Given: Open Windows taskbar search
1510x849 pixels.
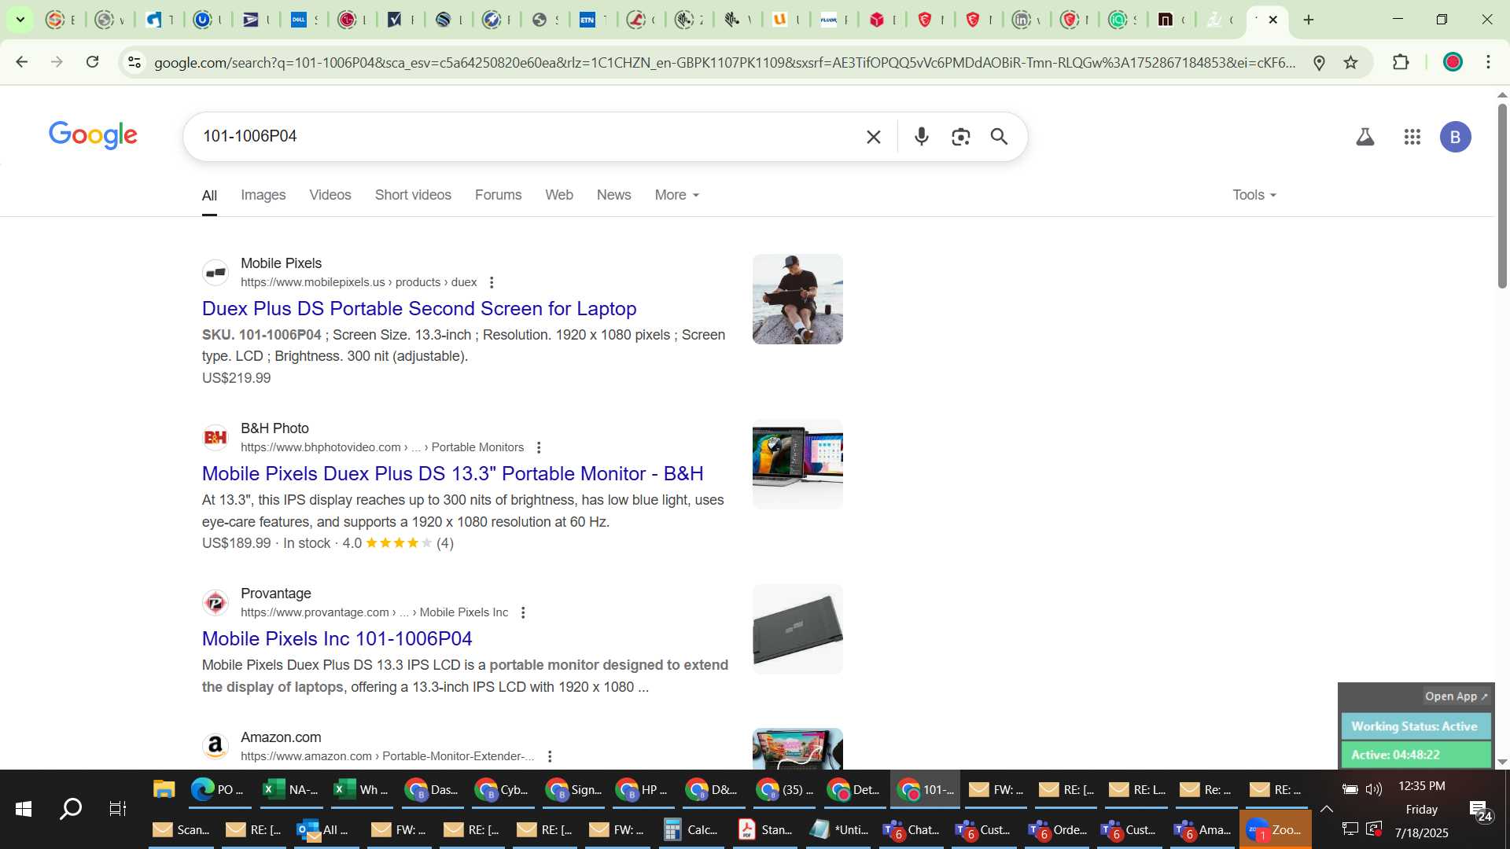Looking at the screenshot, I should tap(71, 808).
